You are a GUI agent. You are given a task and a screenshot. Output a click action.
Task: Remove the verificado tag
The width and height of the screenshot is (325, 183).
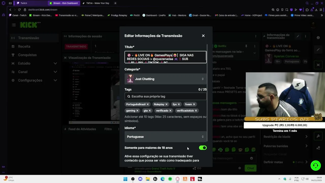[x=170, y=111]
